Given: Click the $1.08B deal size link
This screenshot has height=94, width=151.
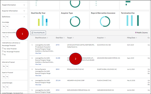Looking at the screenshot, I should point(58,58).
